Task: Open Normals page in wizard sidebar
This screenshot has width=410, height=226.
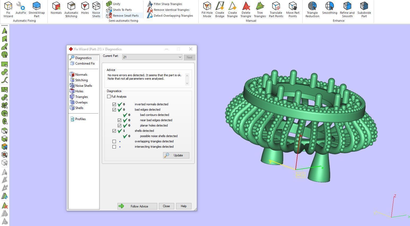Action: click(x=81, y=75)
